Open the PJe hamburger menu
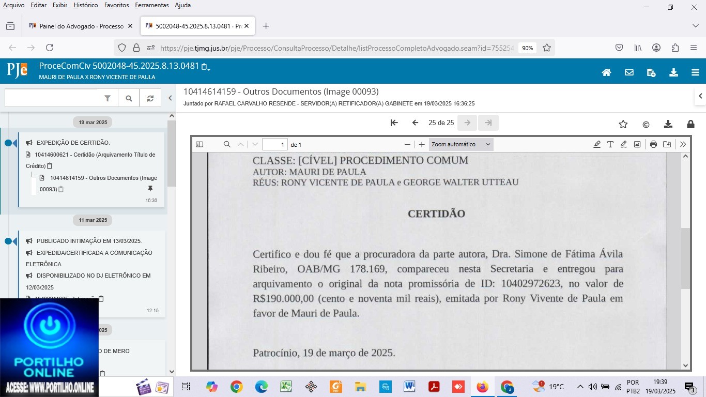Screen dimensions: 706x397 tap(696, 73)
